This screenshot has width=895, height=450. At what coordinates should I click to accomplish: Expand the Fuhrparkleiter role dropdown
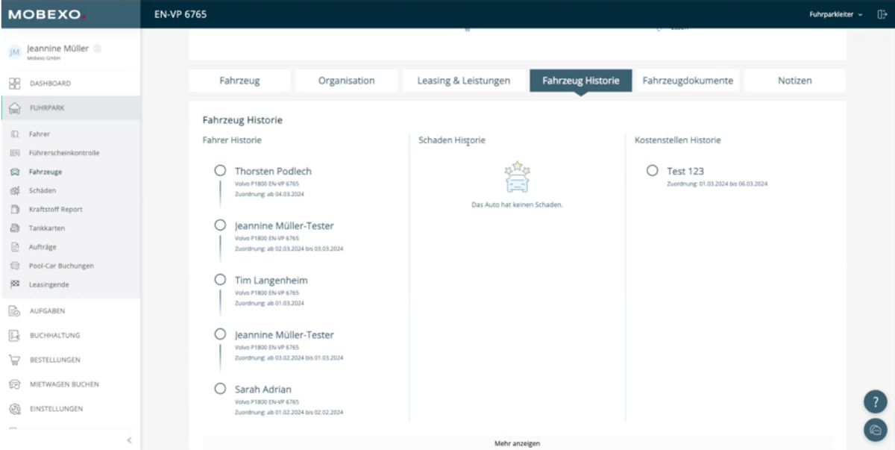point(836,14)
